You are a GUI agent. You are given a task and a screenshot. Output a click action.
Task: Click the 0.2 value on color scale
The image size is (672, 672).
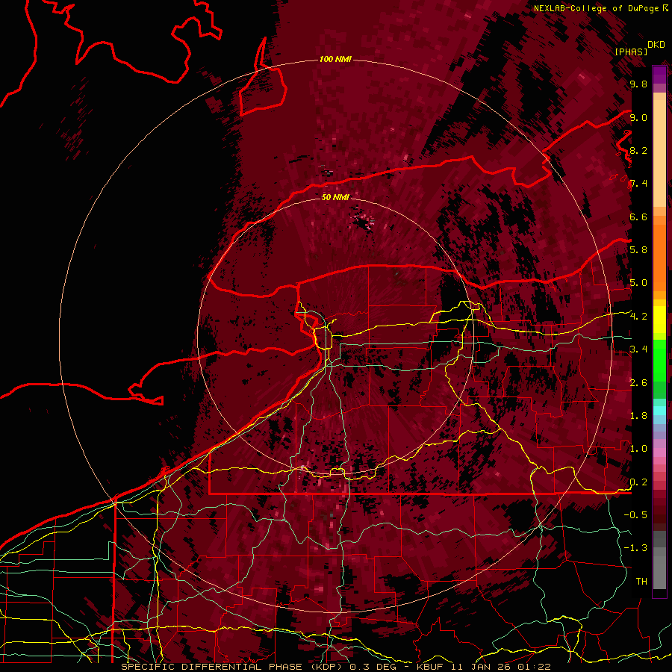(x=638, y=482)
